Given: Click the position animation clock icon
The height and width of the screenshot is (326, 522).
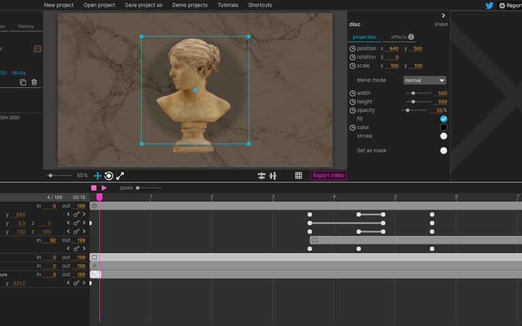Looking at the screenshot, I should click(x=353, y=49).
